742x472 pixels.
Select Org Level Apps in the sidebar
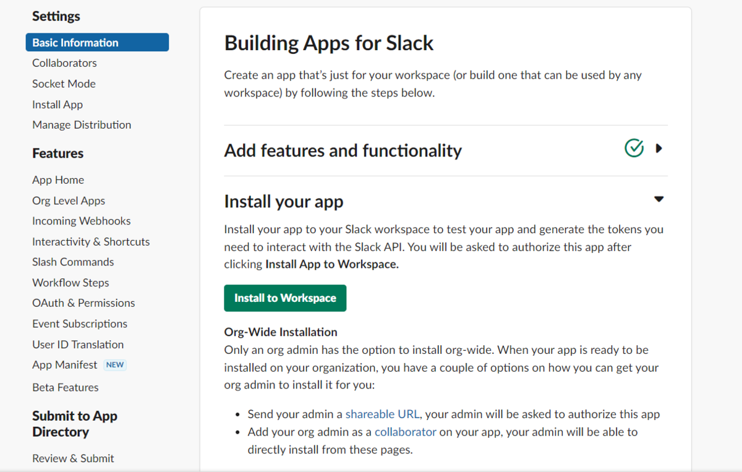[x=69, y=200]
